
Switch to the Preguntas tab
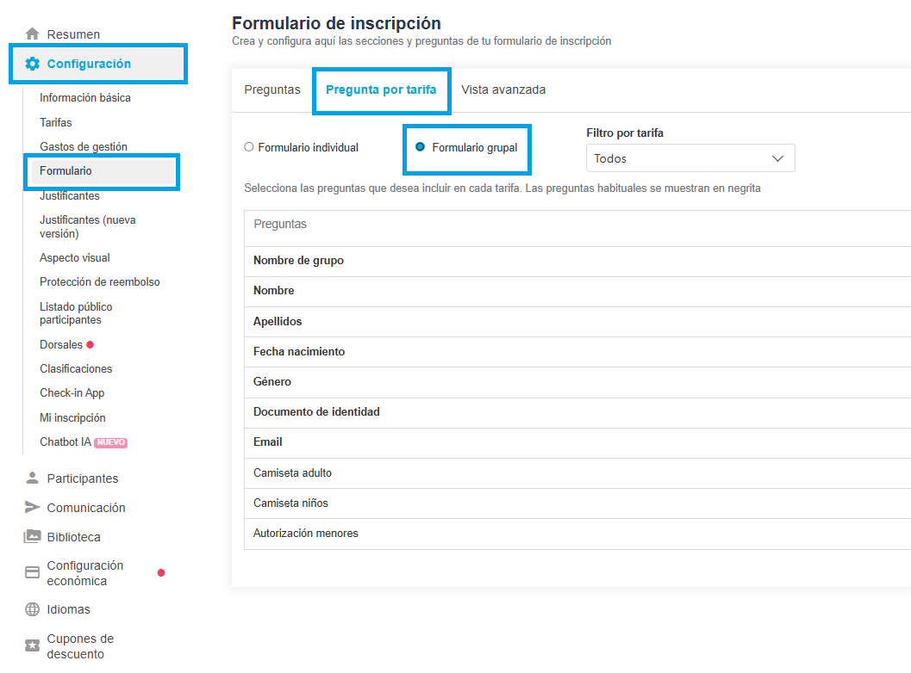pos(272,90)
